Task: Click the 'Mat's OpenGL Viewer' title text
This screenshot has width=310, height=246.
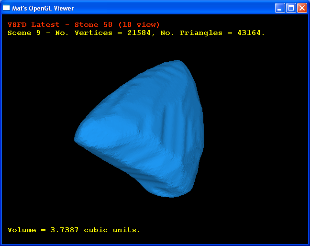Action: 43,8
